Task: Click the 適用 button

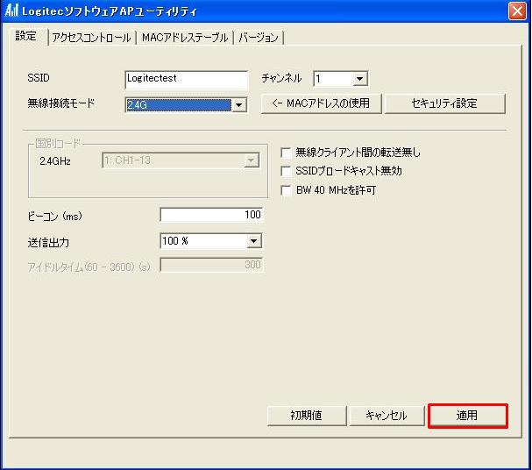Action: (x=468, y=416)
